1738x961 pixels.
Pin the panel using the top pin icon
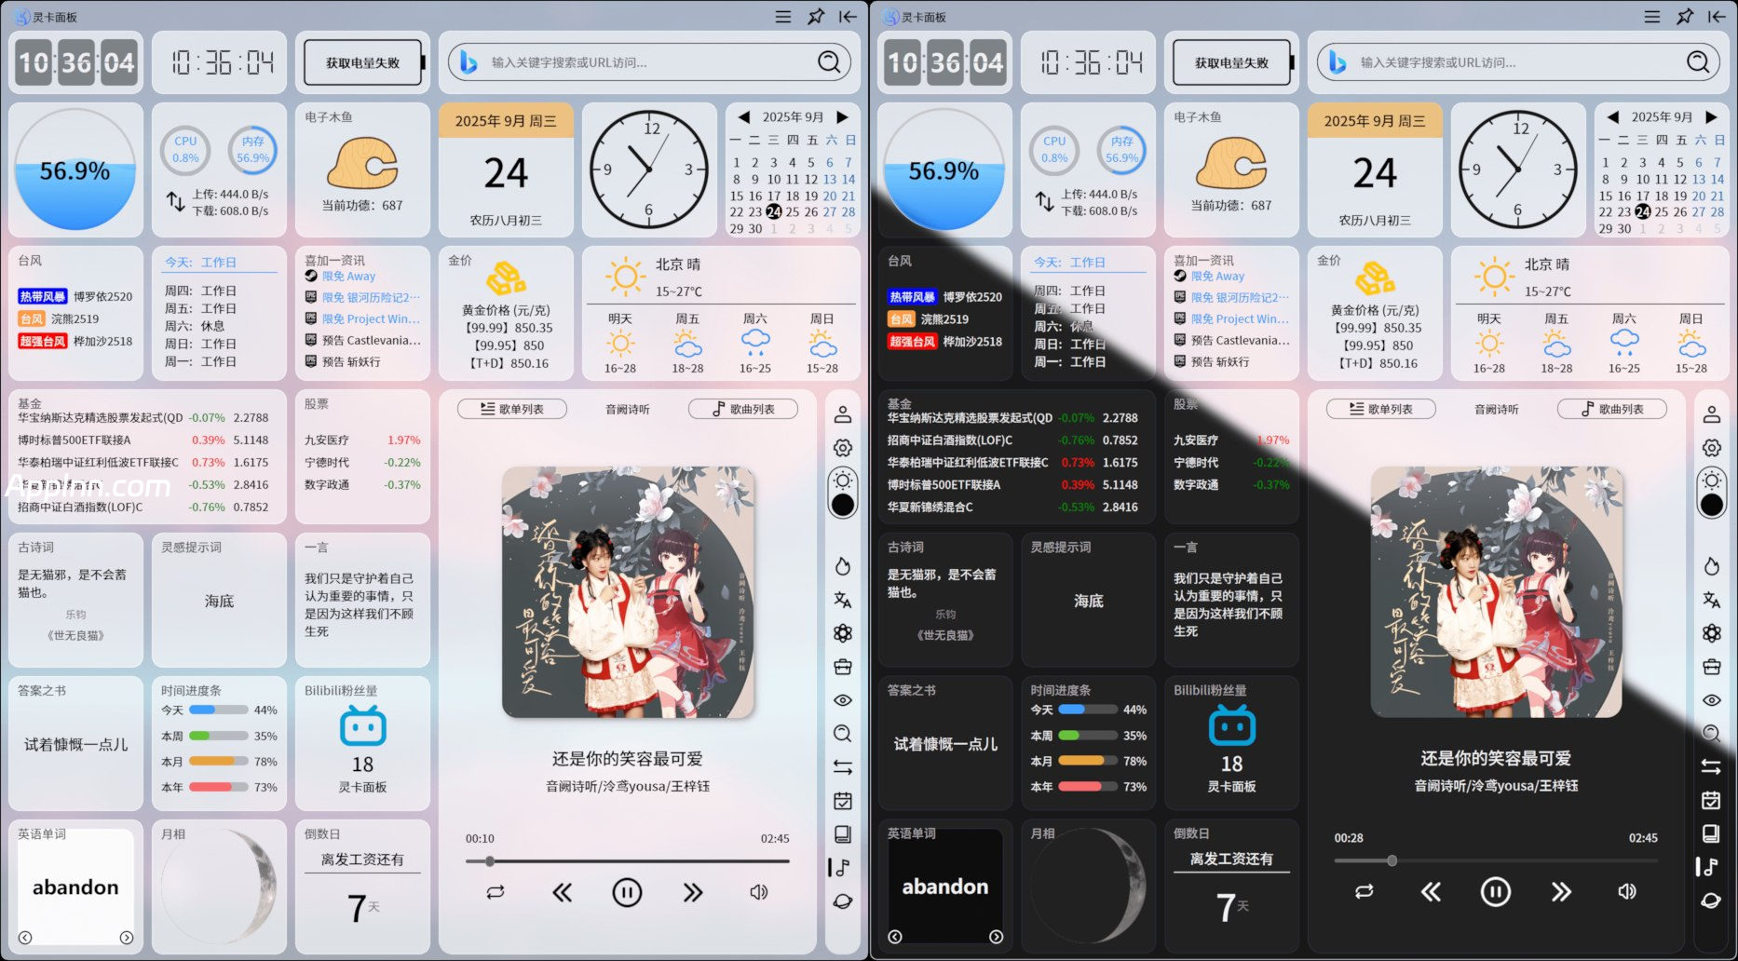(x=815, y=16)
